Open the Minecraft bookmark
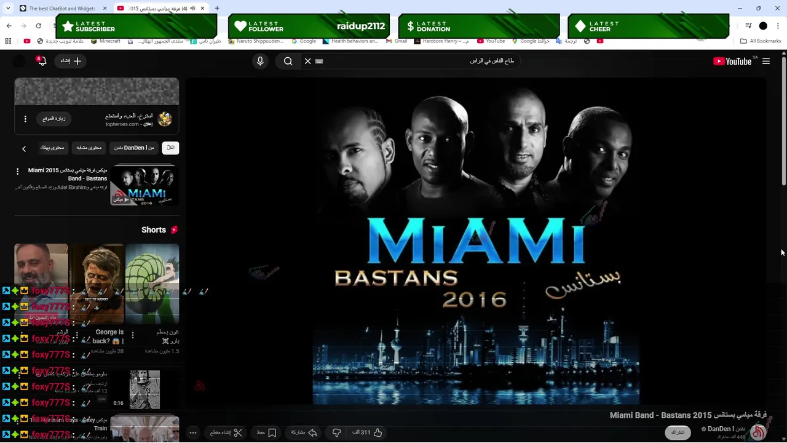This screenshot has width=787, height=443. click(105, 41)
